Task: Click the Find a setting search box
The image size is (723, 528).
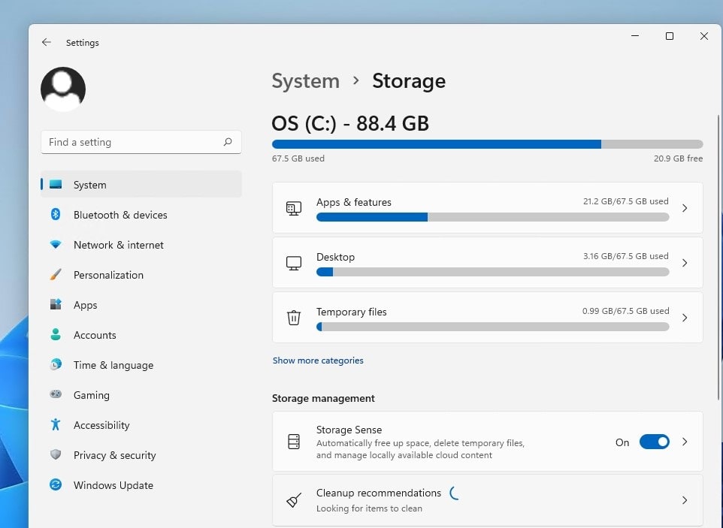Action: click(x=134, y=142)
